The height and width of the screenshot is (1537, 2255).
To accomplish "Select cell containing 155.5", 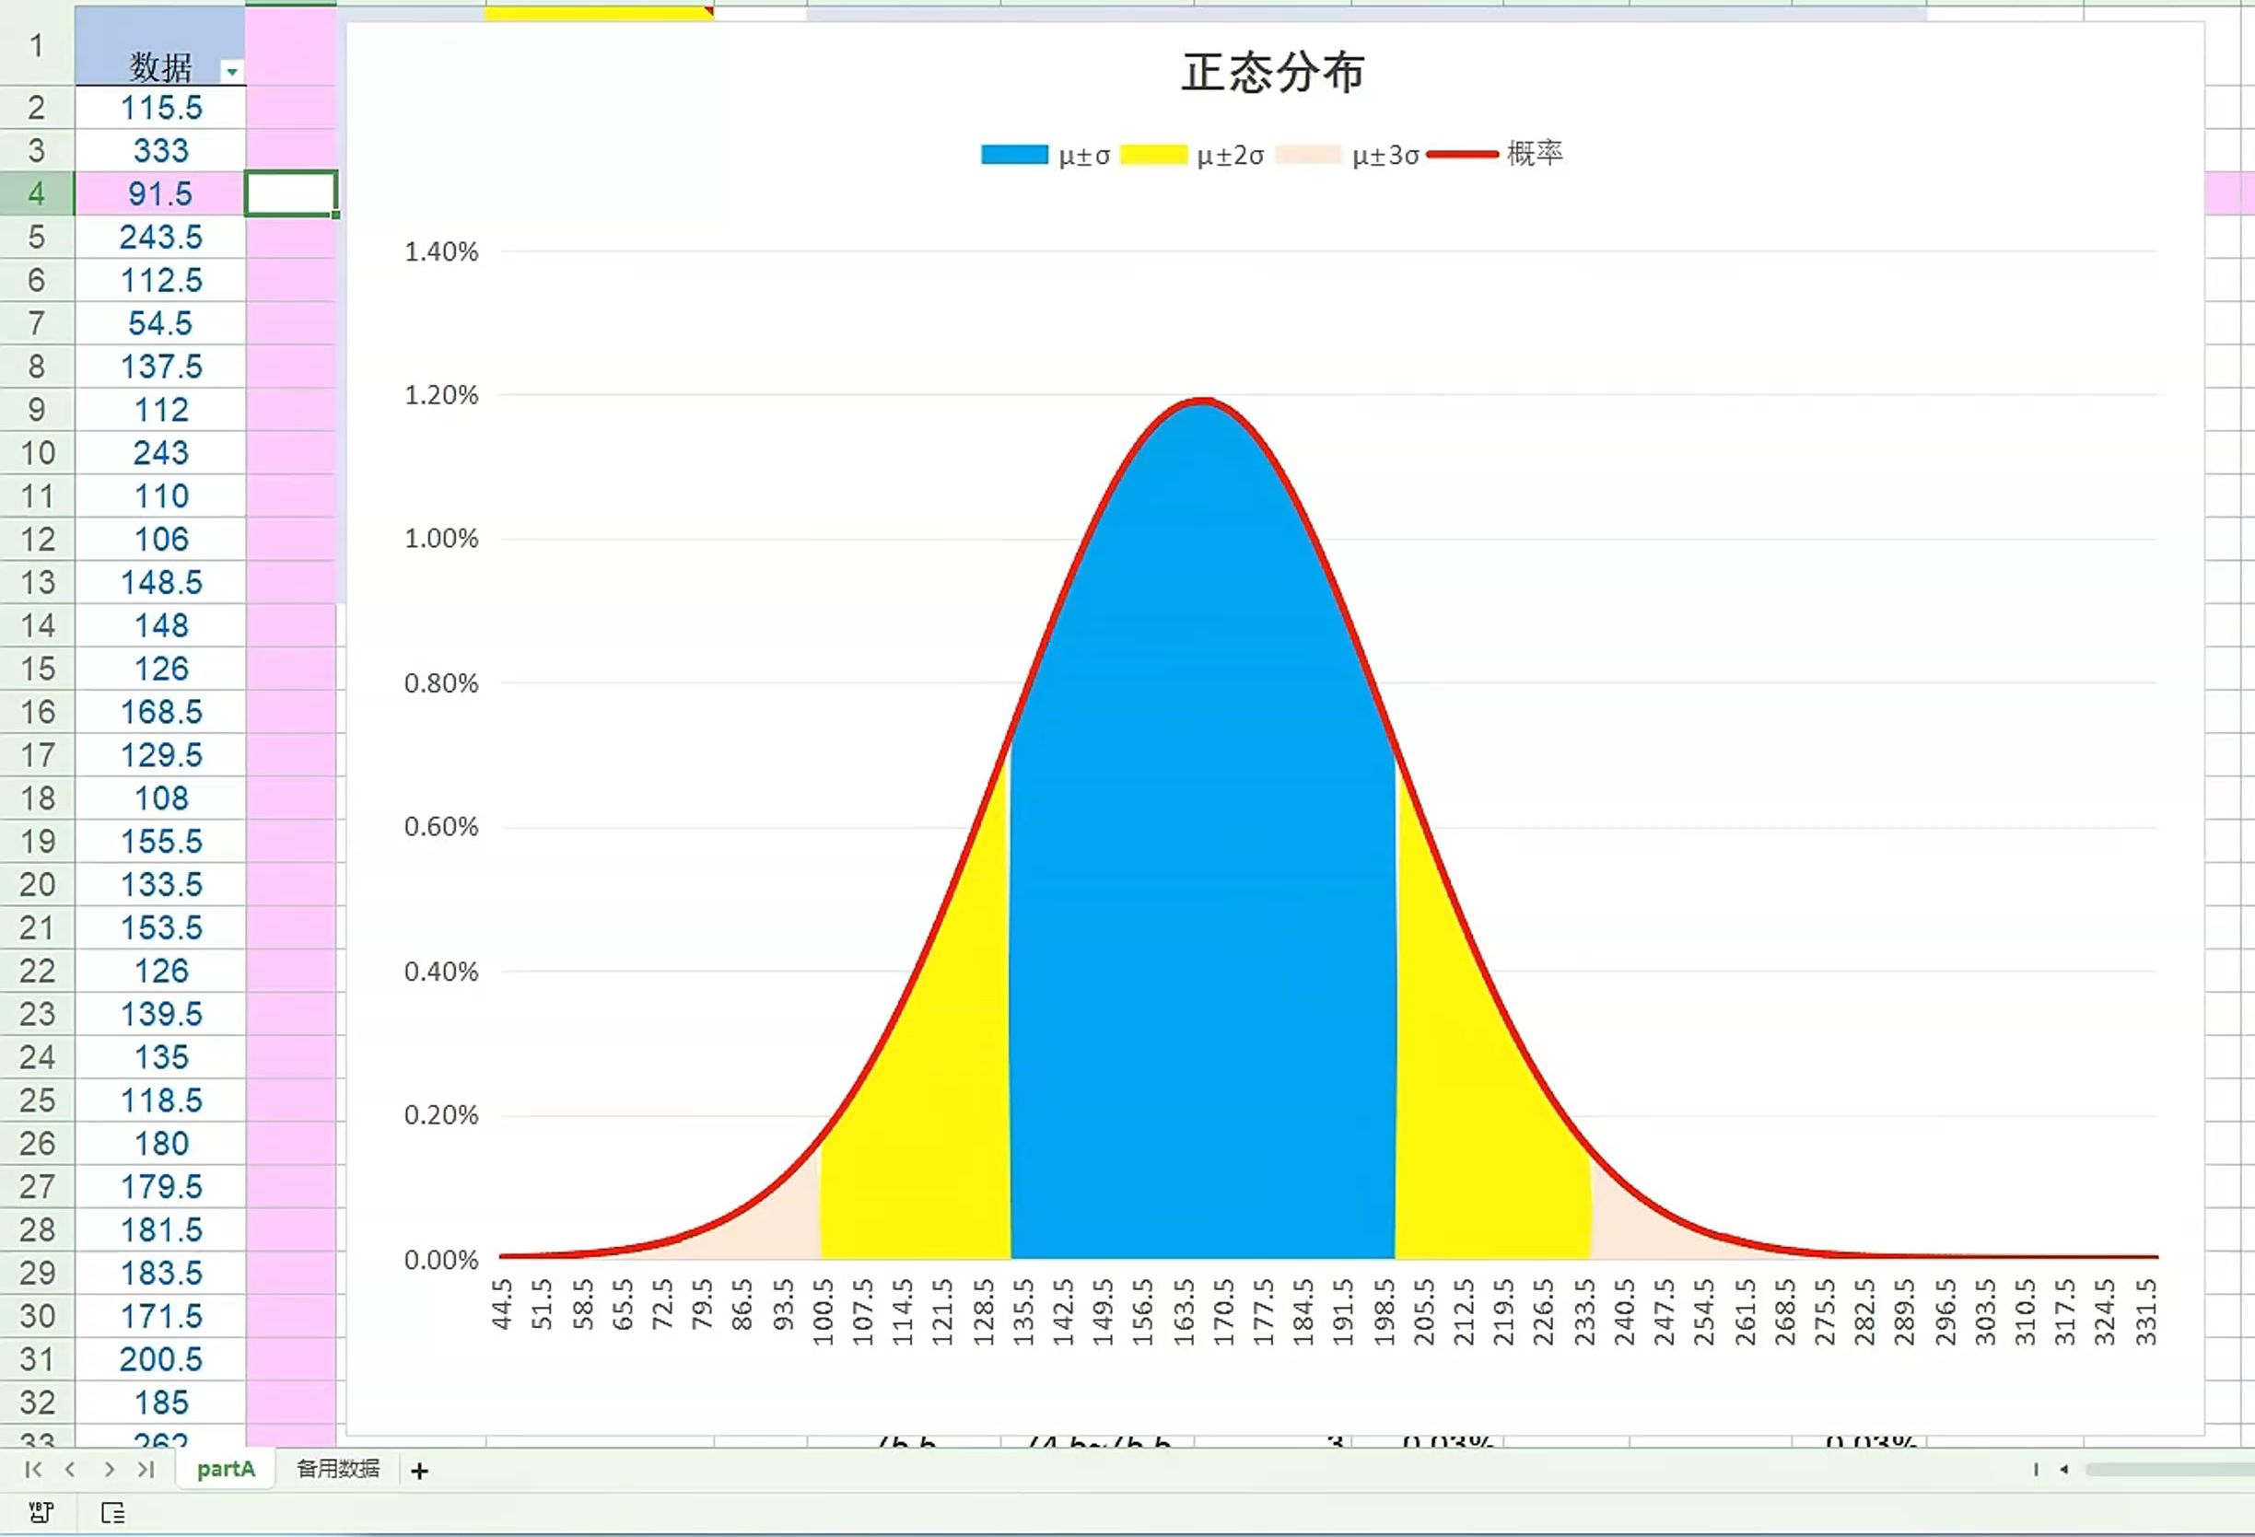I will [160, 842].
